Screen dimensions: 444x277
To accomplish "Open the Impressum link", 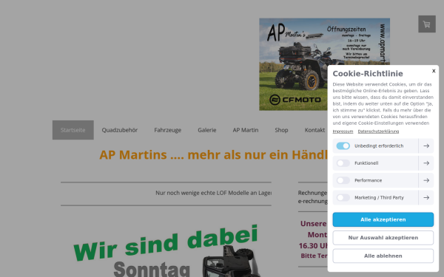I will pyautogui.click(x=343, y=131).
